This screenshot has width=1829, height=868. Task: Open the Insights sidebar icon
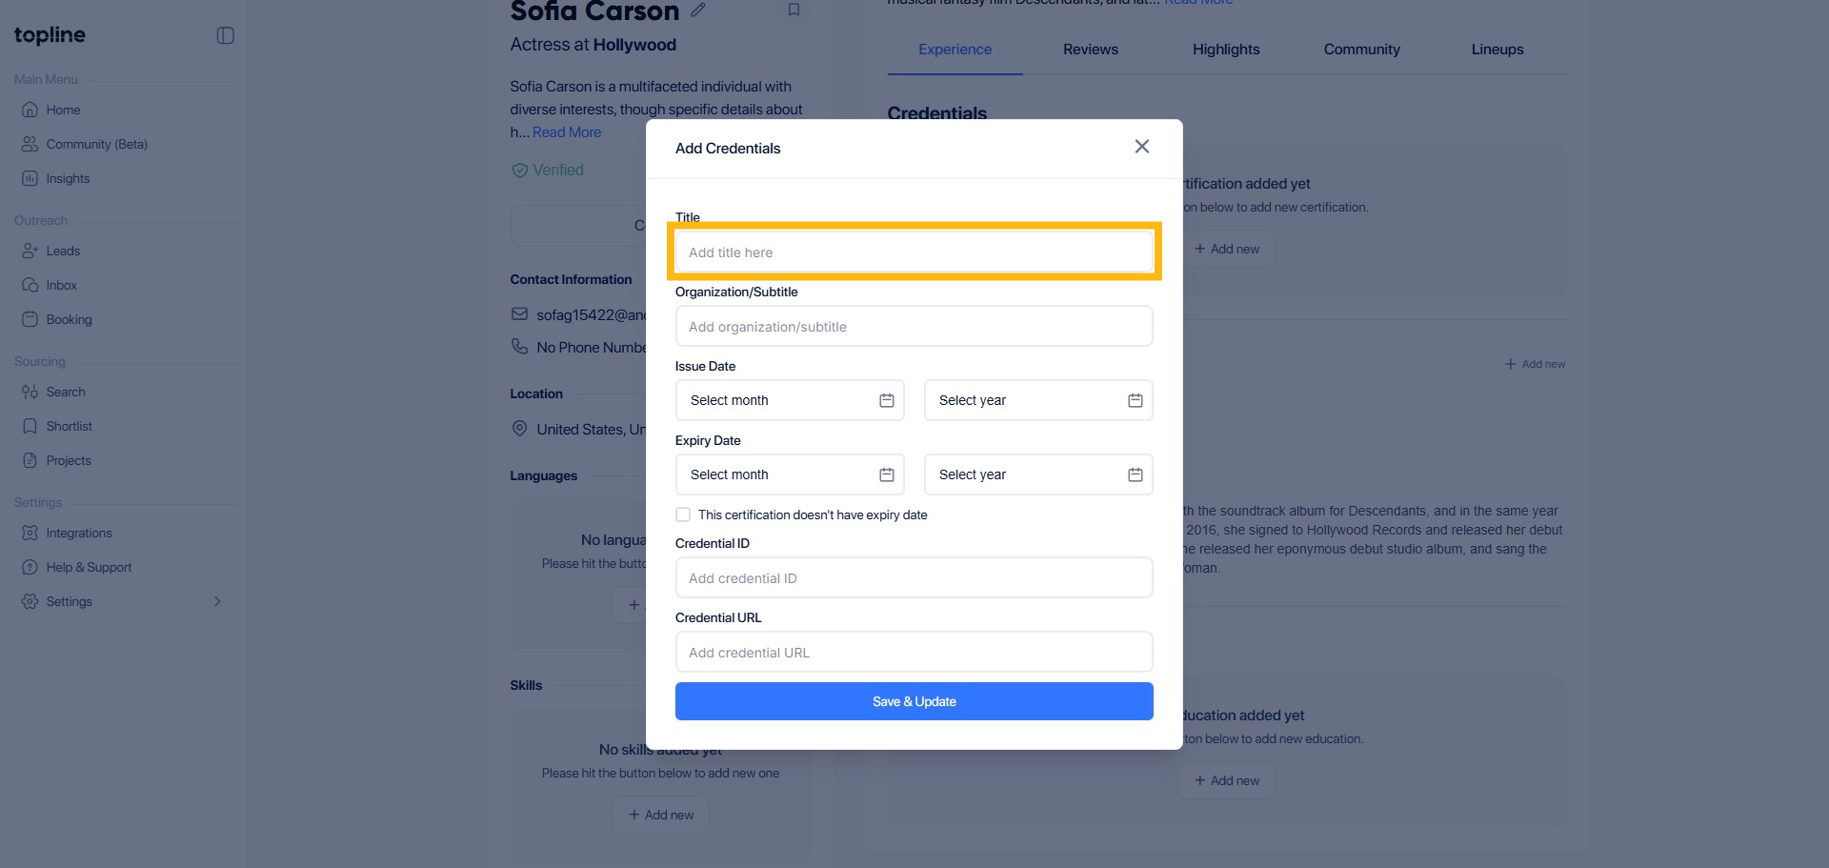pos(30,178)
